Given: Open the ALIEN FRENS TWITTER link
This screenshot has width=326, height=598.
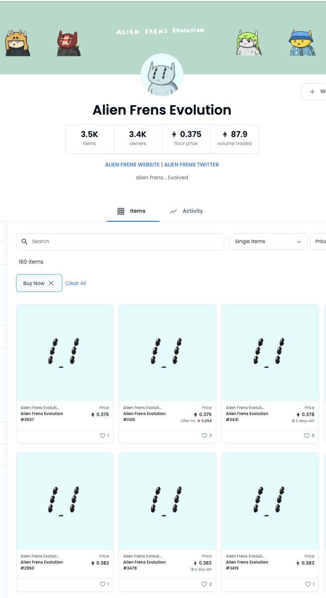Looking at the screenshot, I should click(x=191, y=164).
